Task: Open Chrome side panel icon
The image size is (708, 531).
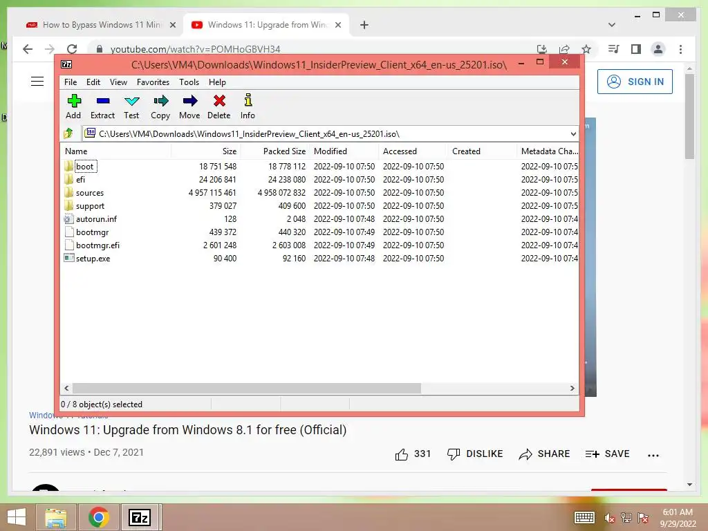Action: tap(636, 49)
